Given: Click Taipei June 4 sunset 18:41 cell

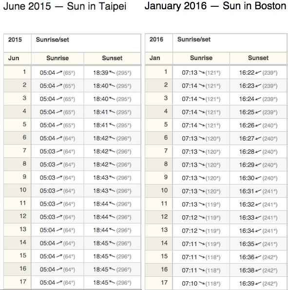Looking at the screenshot, I should click(x=112, y=112).
